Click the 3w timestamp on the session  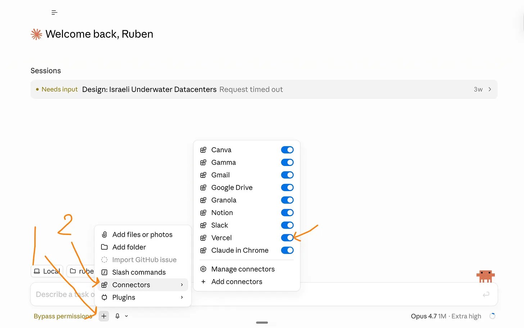478,89
